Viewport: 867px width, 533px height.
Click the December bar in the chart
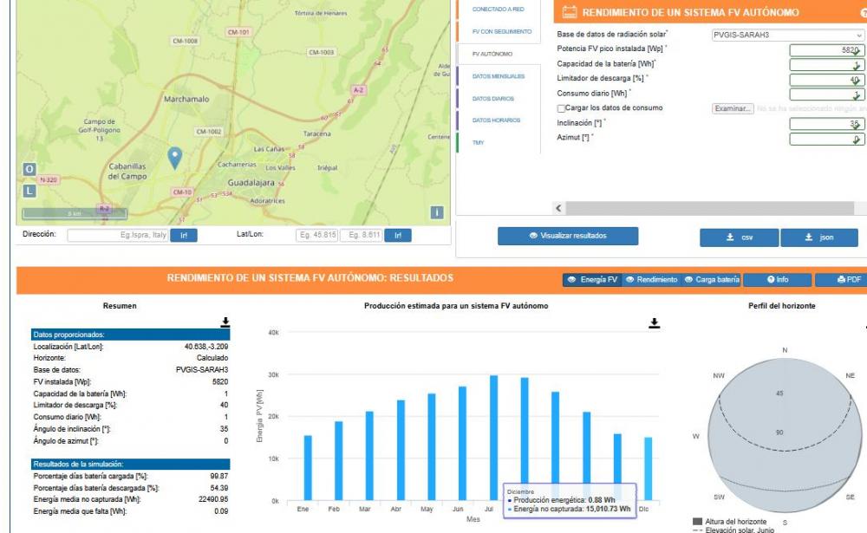coord(648,469)
